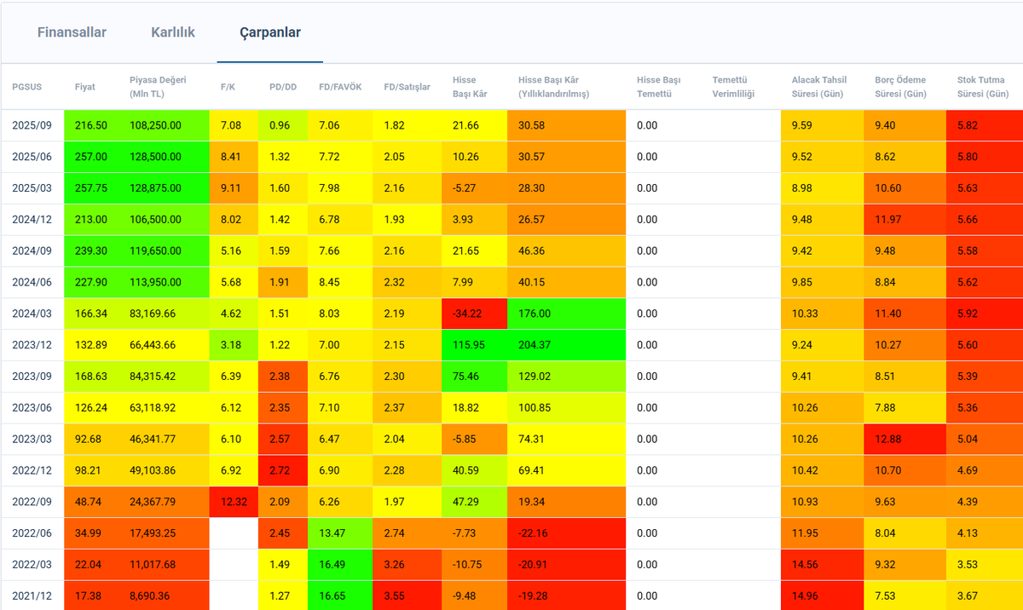Click market value cell 8,690.36
Image resolution: width=1023 pixels, height=610 pixels.
tap(165, 596)
